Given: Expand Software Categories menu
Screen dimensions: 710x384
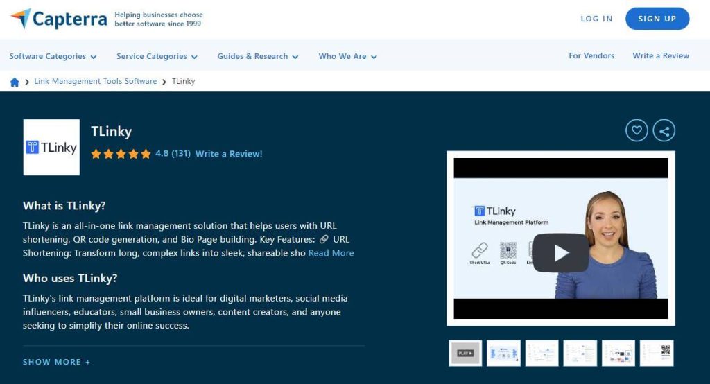Looking at the screenshot, I should click(53, 56).
